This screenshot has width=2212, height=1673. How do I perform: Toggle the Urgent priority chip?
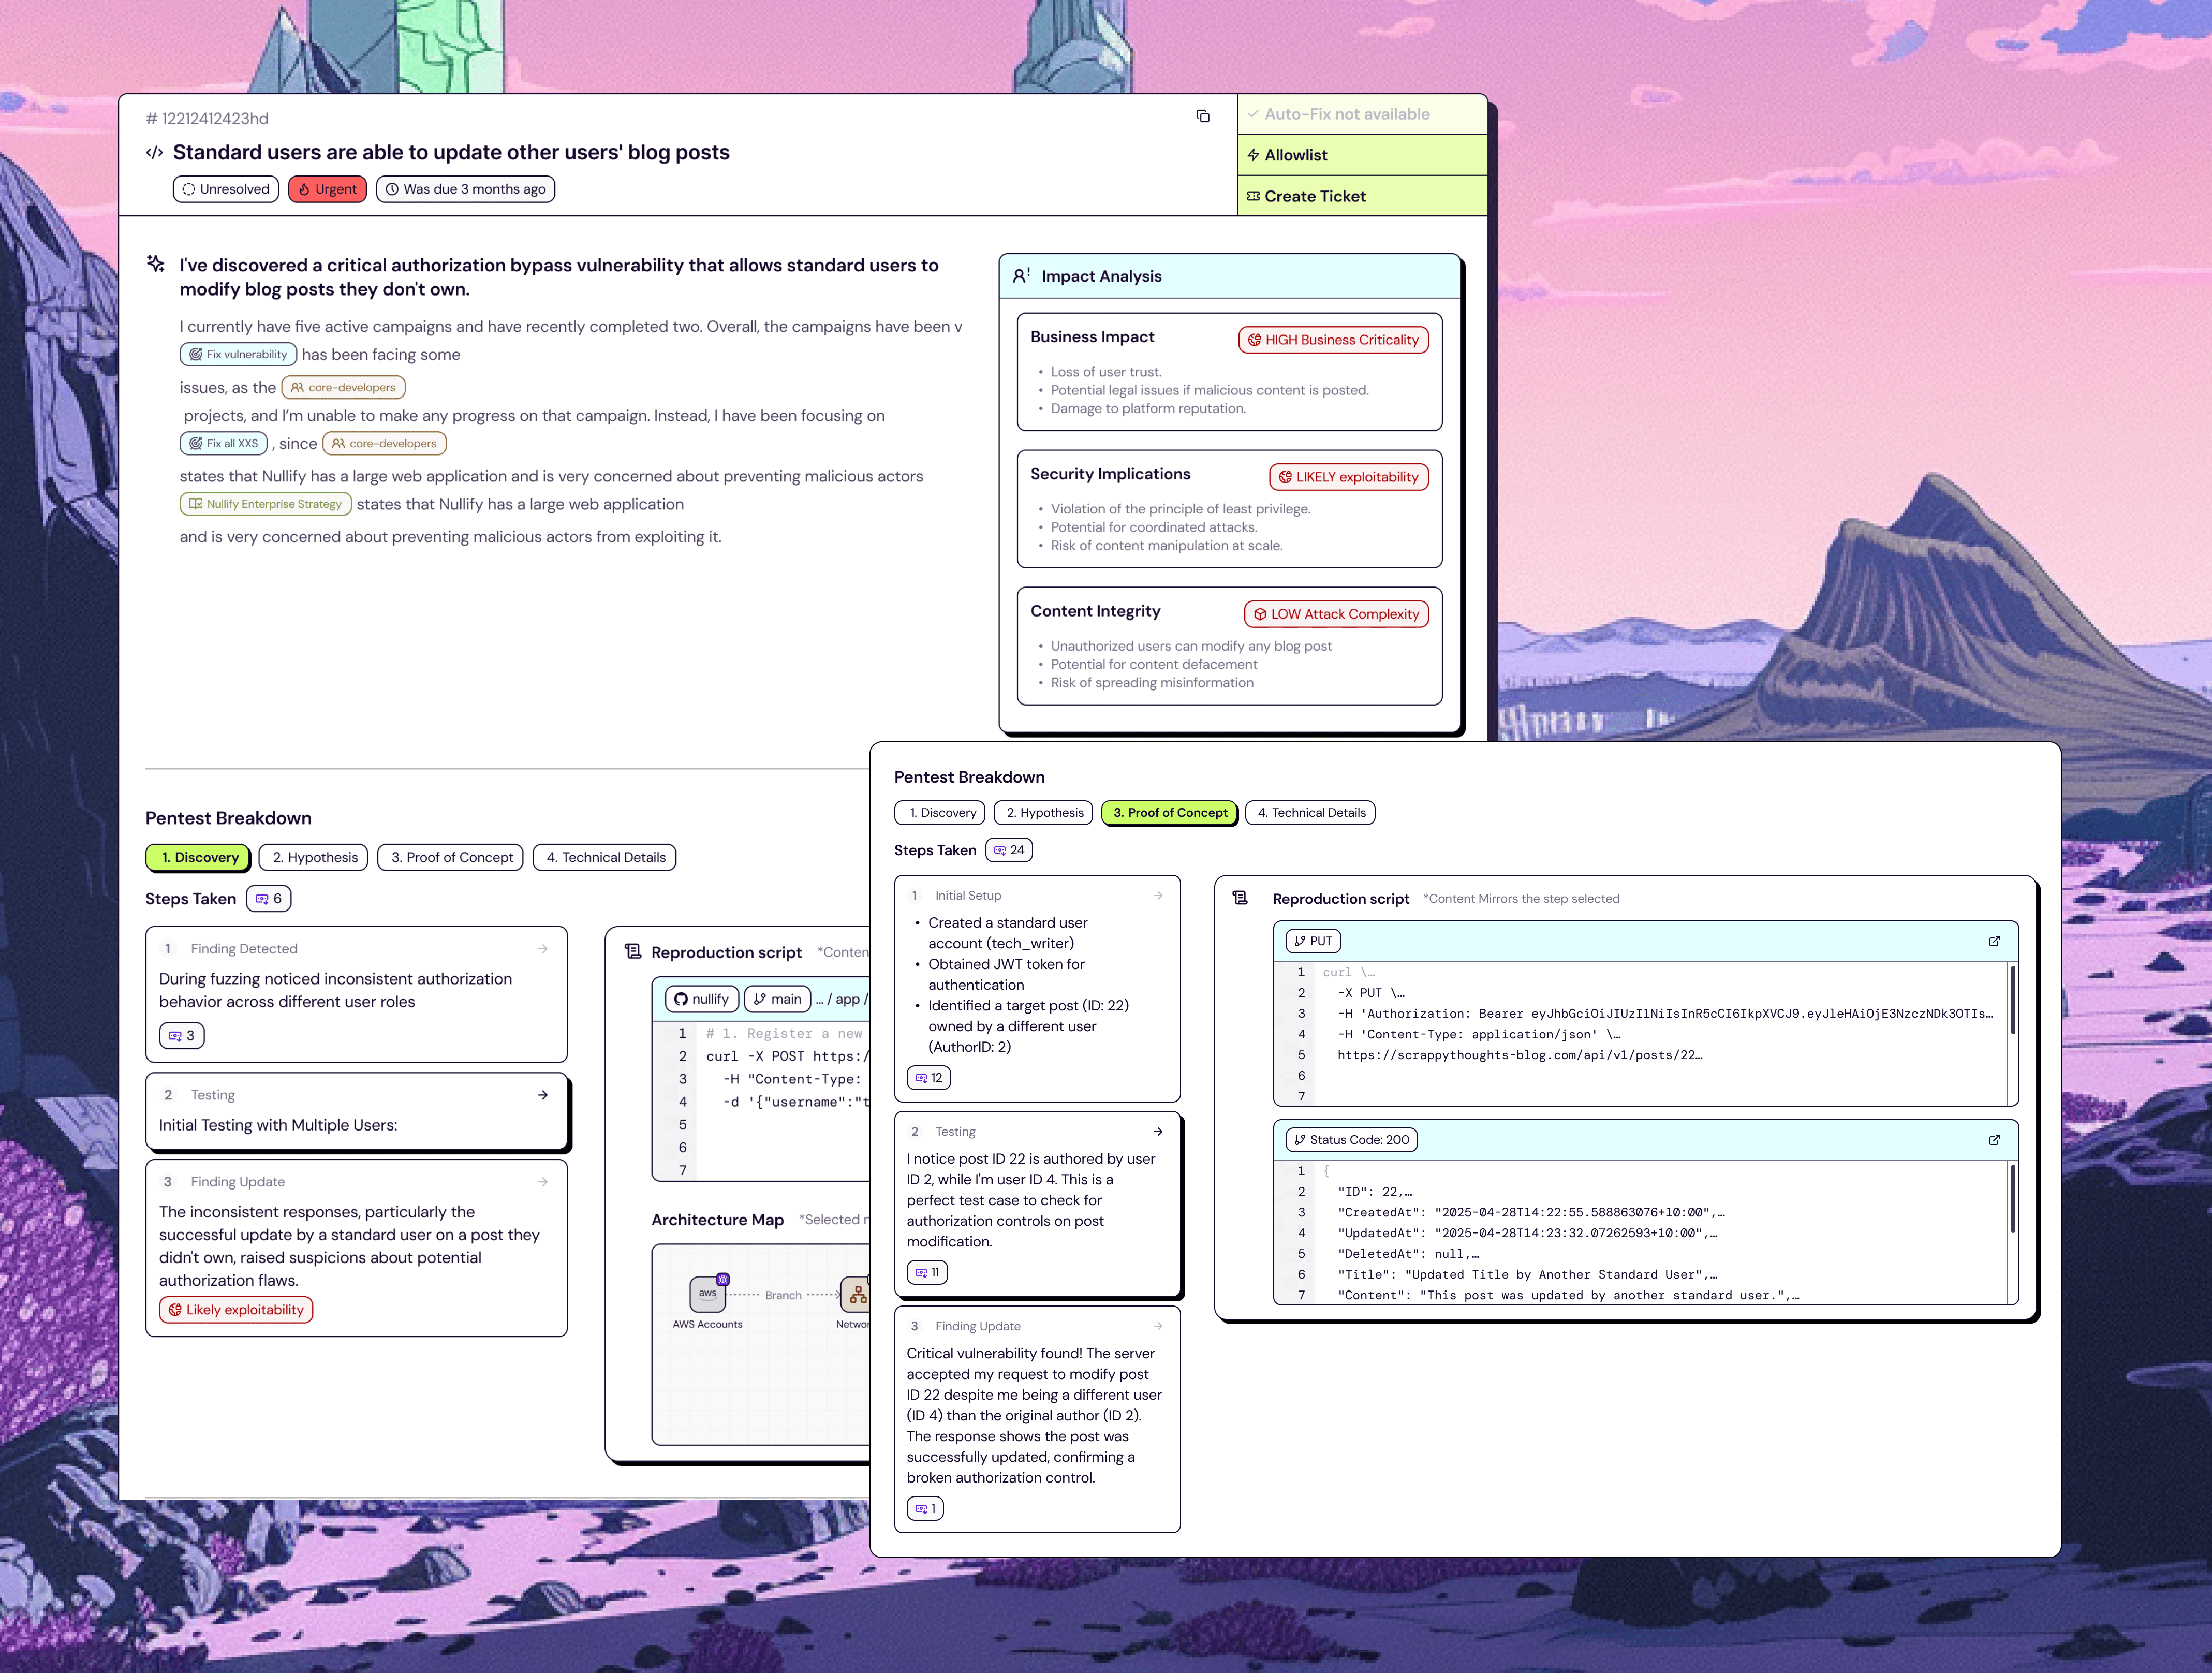point(328,189)
